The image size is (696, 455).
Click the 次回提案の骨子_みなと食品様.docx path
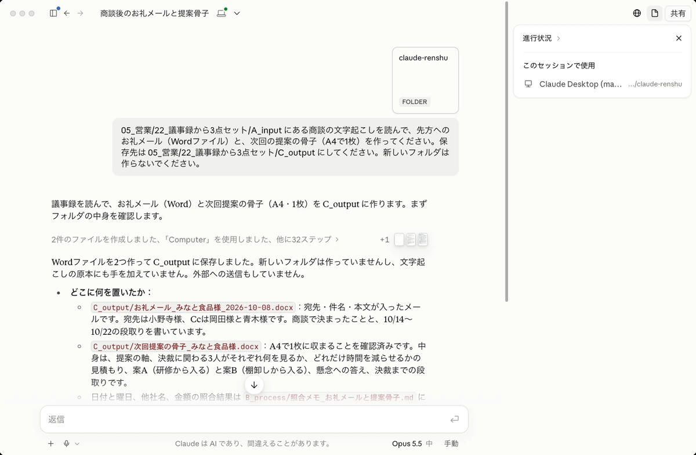[x=176, y=346]
